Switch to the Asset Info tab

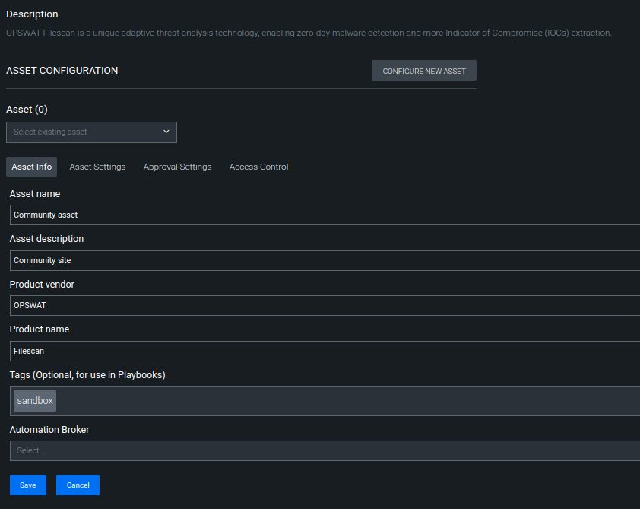click(x=31, y=167)
